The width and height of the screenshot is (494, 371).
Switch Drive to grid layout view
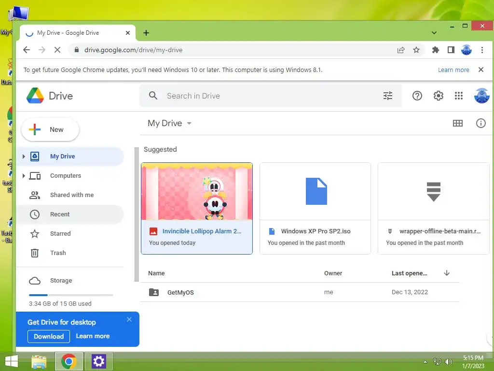(457, 123)
